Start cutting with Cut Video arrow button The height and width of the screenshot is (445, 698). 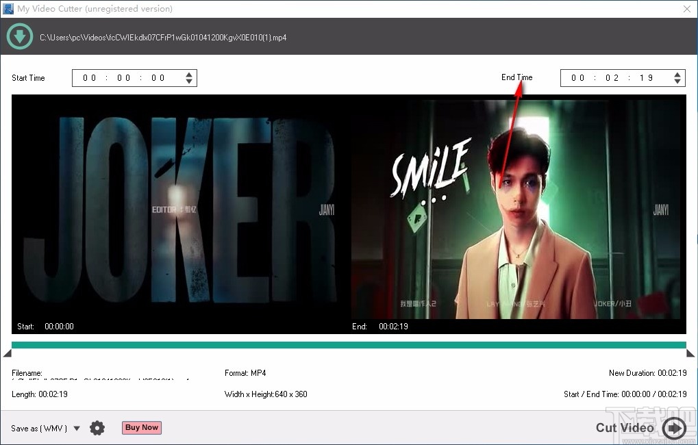click(674, 428)
